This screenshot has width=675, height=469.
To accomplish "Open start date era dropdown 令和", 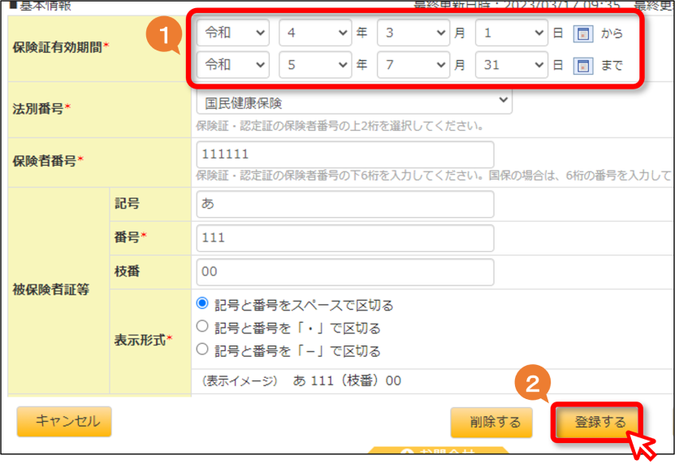I will click(233, 33).
